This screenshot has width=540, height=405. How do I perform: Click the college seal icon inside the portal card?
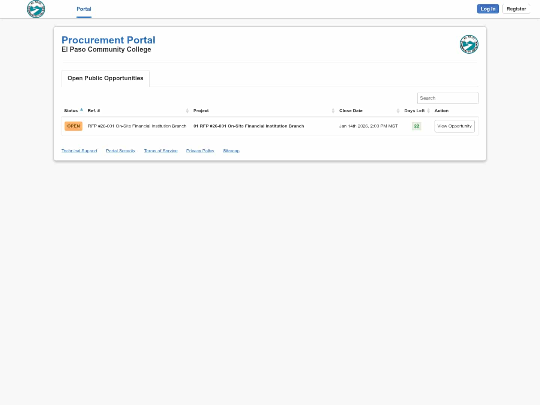click(469, 44)
